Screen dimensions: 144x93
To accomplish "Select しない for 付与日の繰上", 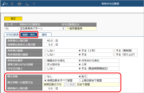I will click(x=45, y=68).
